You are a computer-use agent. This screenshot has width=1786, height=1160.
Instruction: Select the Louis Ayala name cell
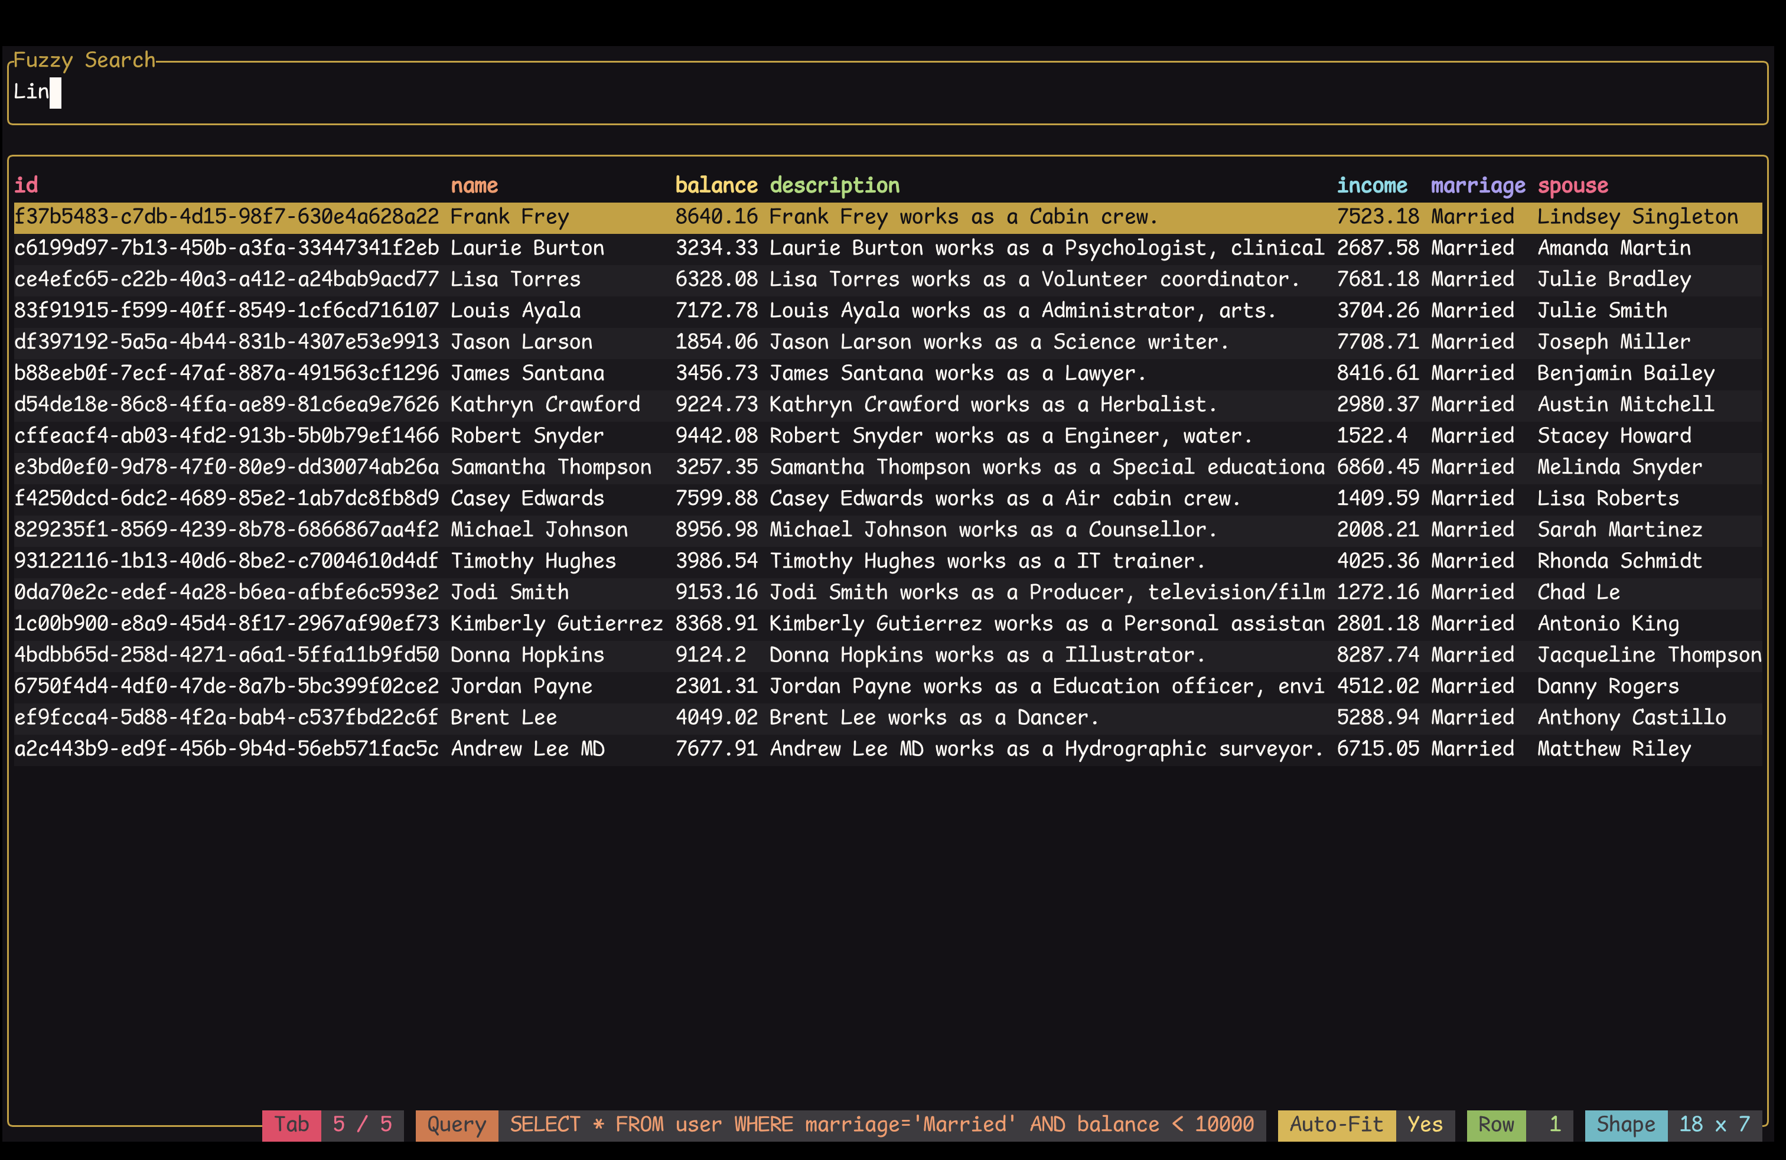(x=516, y=311)
